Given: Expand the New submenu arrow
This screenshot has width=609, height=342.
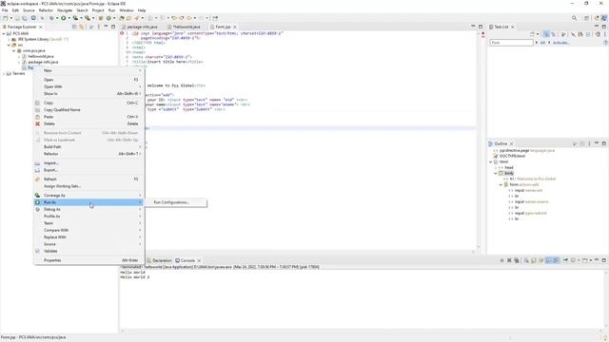Looking at the screenshot, I should (140, 70).
